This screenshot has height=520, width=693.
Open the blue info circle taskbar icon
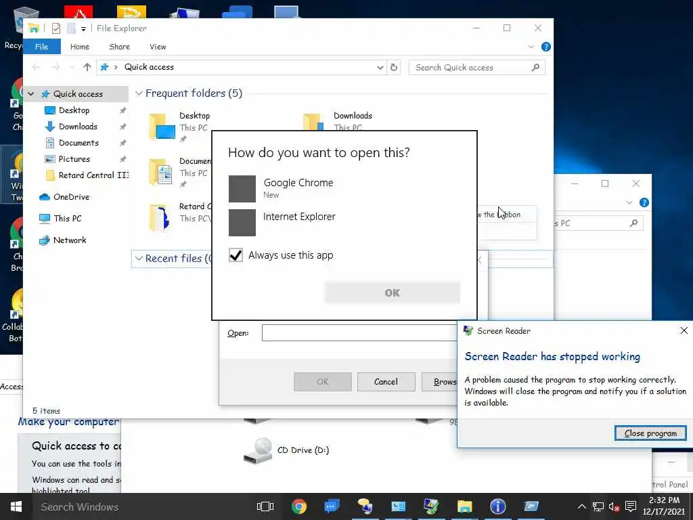point(497,506)
